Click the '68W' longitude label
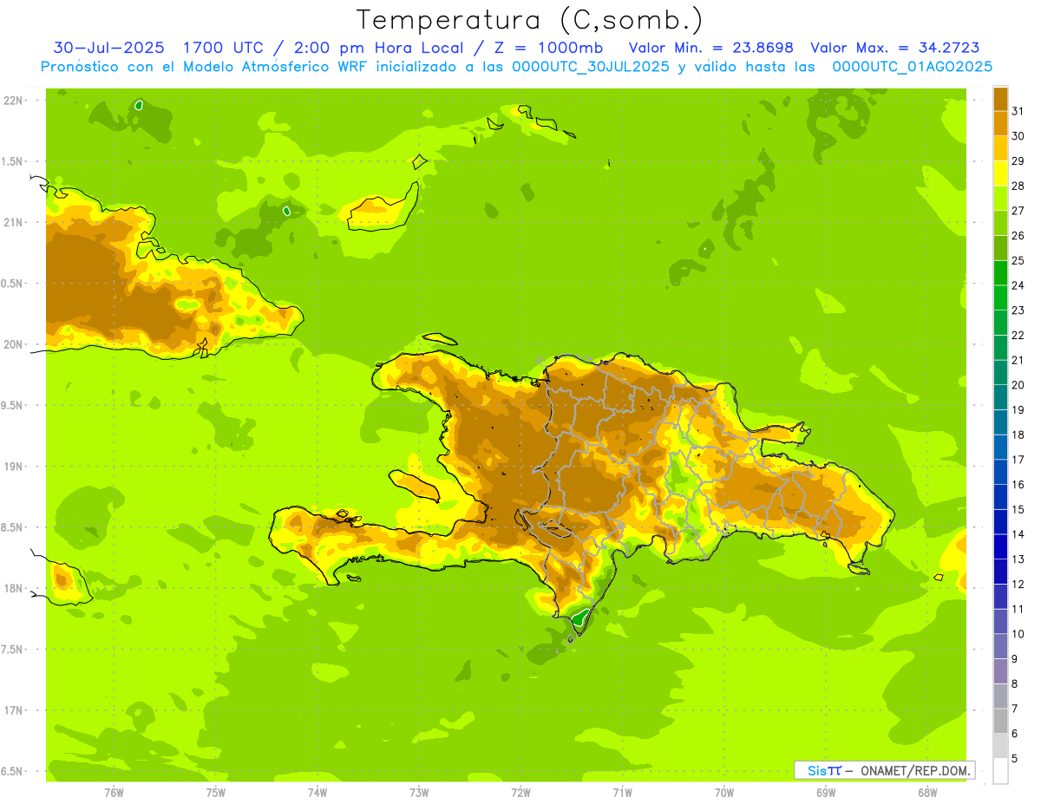Screen dimensions: 1041x804 [x=927, y=792]
